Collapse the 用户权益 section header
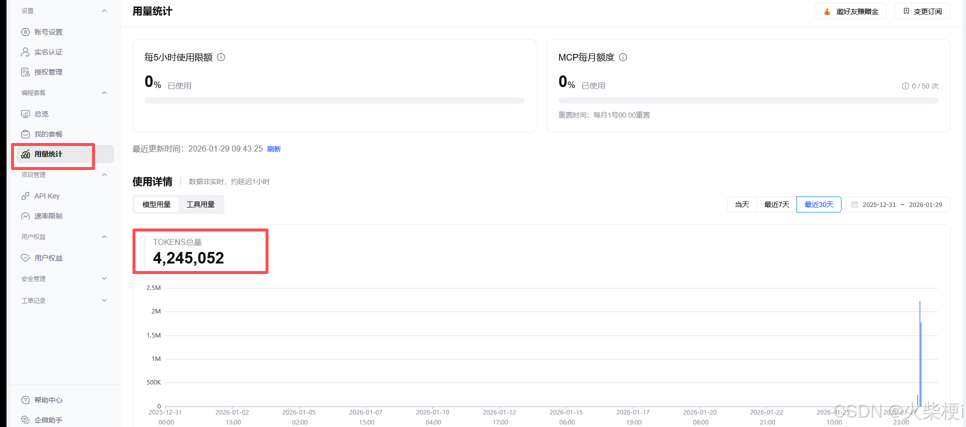The width and height of the screenshot is (966, 427). tap(104, 237)
